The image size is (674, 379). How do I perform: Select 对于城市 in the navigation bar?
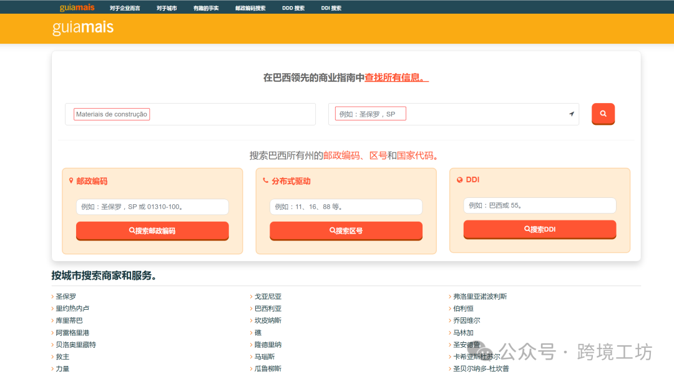point(166,7)
